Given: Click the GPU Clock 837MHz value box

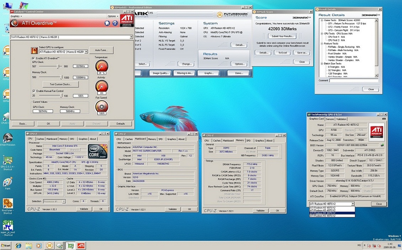Looking at the screenshot, I should [x=80, y=66].
